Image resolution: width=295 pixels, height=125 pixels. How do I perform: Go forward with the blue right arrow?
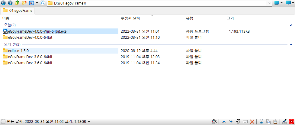coord(10,3)
